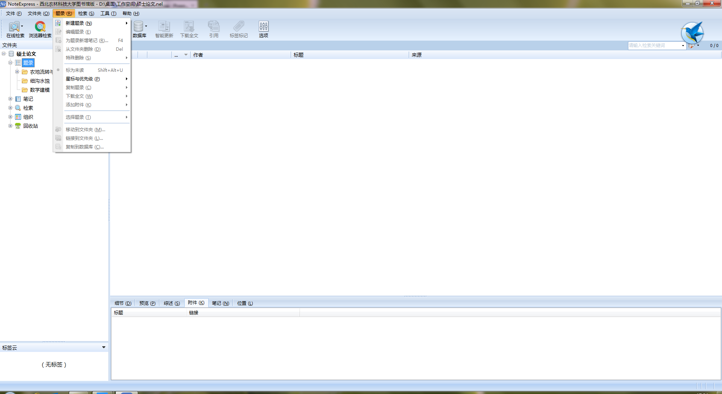Open the 数据库 database tool
Viewport: 722px width, 394px height.
[138, 29]
